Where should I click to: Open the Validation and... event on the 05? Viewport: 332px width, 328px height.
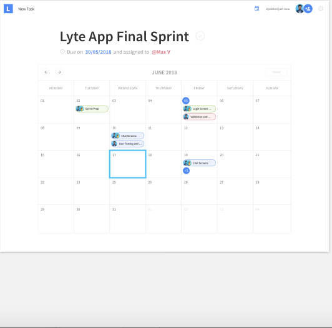pyautogui.click(x=199, y=117)
